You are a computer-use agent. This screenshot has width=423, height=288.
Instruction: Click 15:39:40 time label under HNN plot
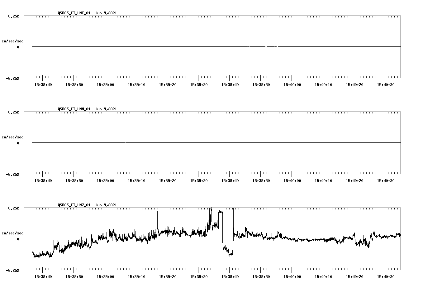coord(230,181)
